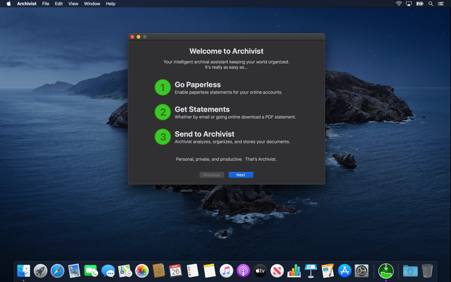The width and height of the screenshot is (451, 282).
Task: Open the Help menu
Action: (x=110, y=4)
